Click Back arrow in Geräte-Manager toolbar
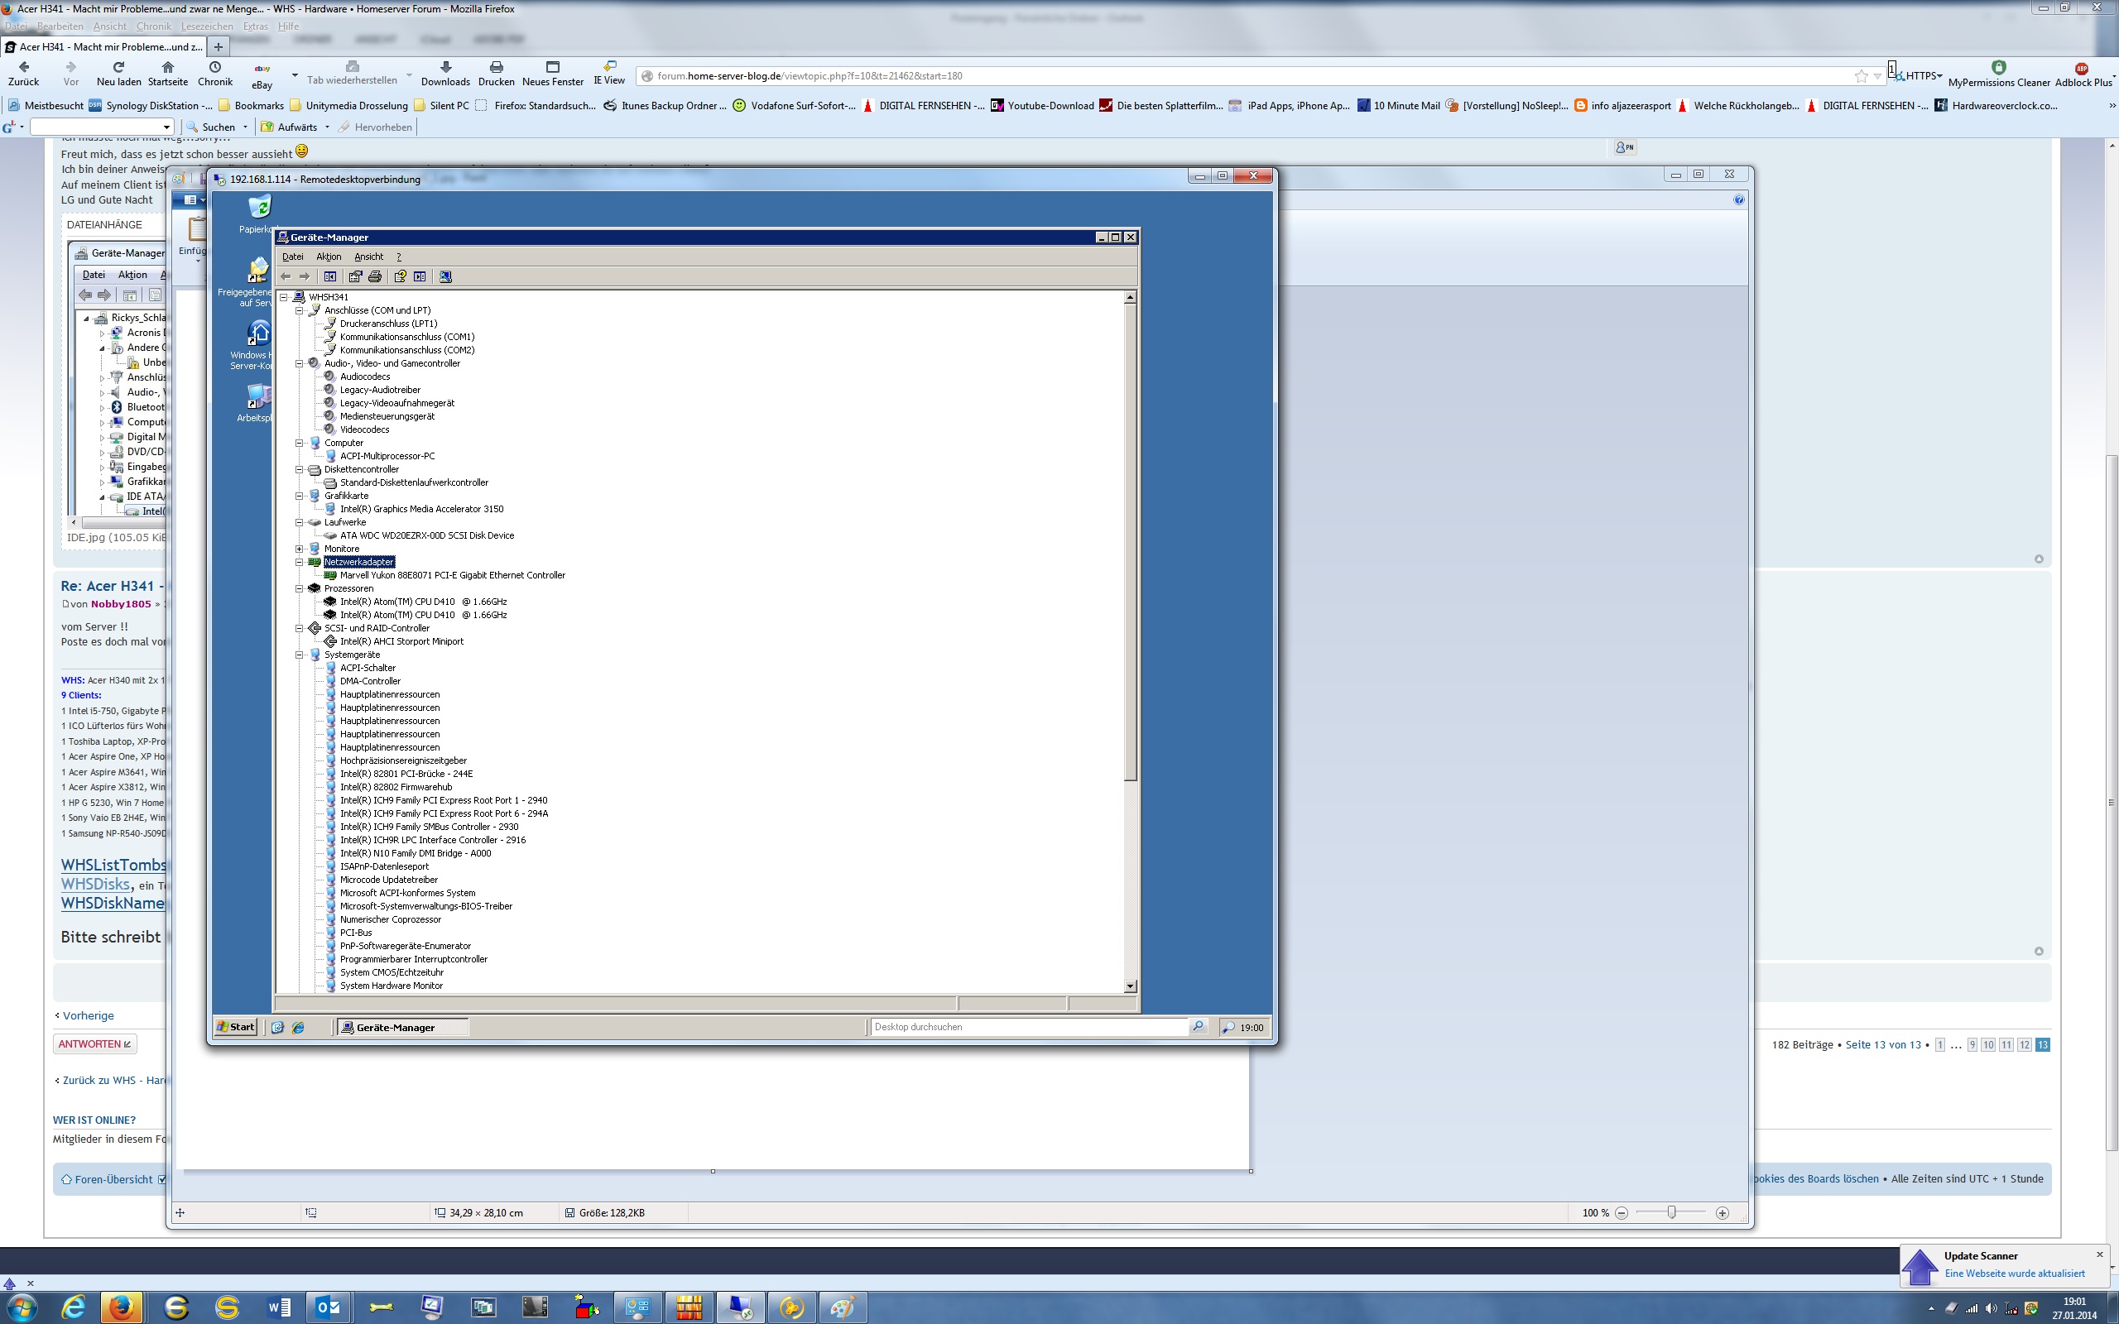The height and width of the screenshot is (1324, 2119). click(x=286, y=276)
